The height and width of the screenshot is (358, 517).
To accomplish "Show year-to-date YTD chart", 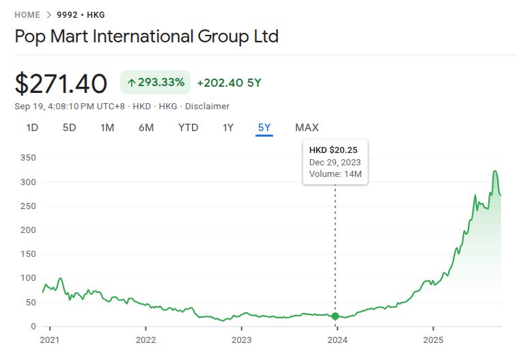I will (x=188, y=128).
